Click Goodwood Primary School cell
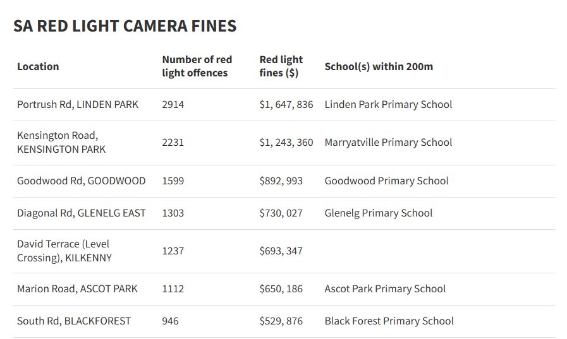The image size is (567, 339). (x=386, y=181)
